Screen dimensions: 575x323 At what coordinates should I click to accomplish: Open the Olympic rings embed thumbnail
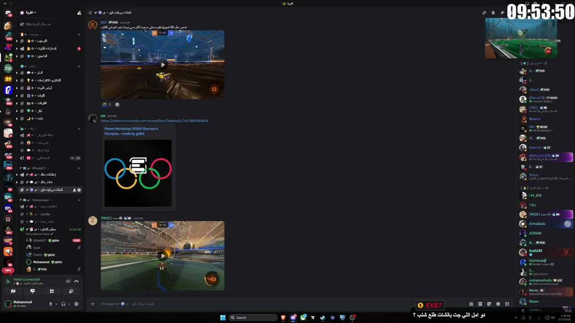pyautogui.click(x=138, y=173)
